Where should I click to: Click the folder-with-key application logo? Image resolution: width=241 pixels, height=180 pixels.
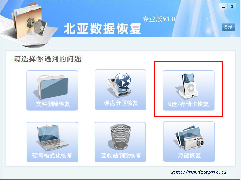click(29, 21)
